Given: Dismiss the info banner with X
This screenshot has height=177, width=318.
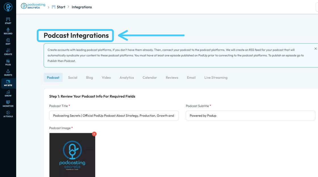Looking at the screenshot, I should click(x=315, y=49).
